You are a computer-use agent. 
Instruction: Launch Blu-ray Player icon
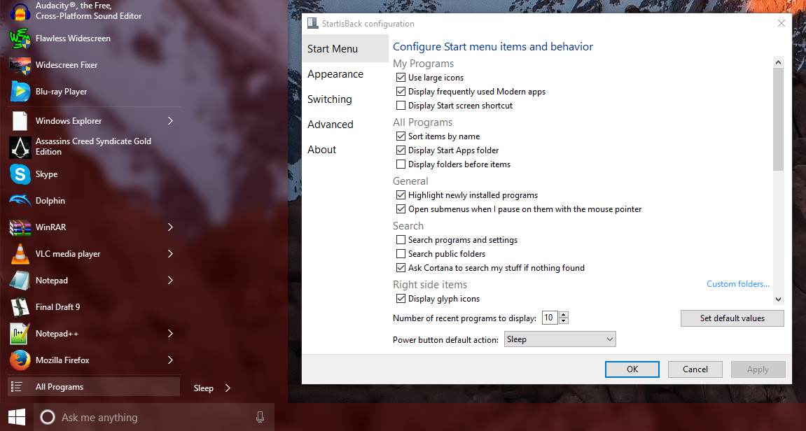(20, 92)
